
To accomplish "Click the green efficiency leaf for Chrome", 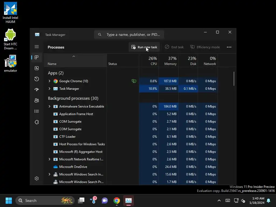I will pyautogui.click(x=134, y=81).
